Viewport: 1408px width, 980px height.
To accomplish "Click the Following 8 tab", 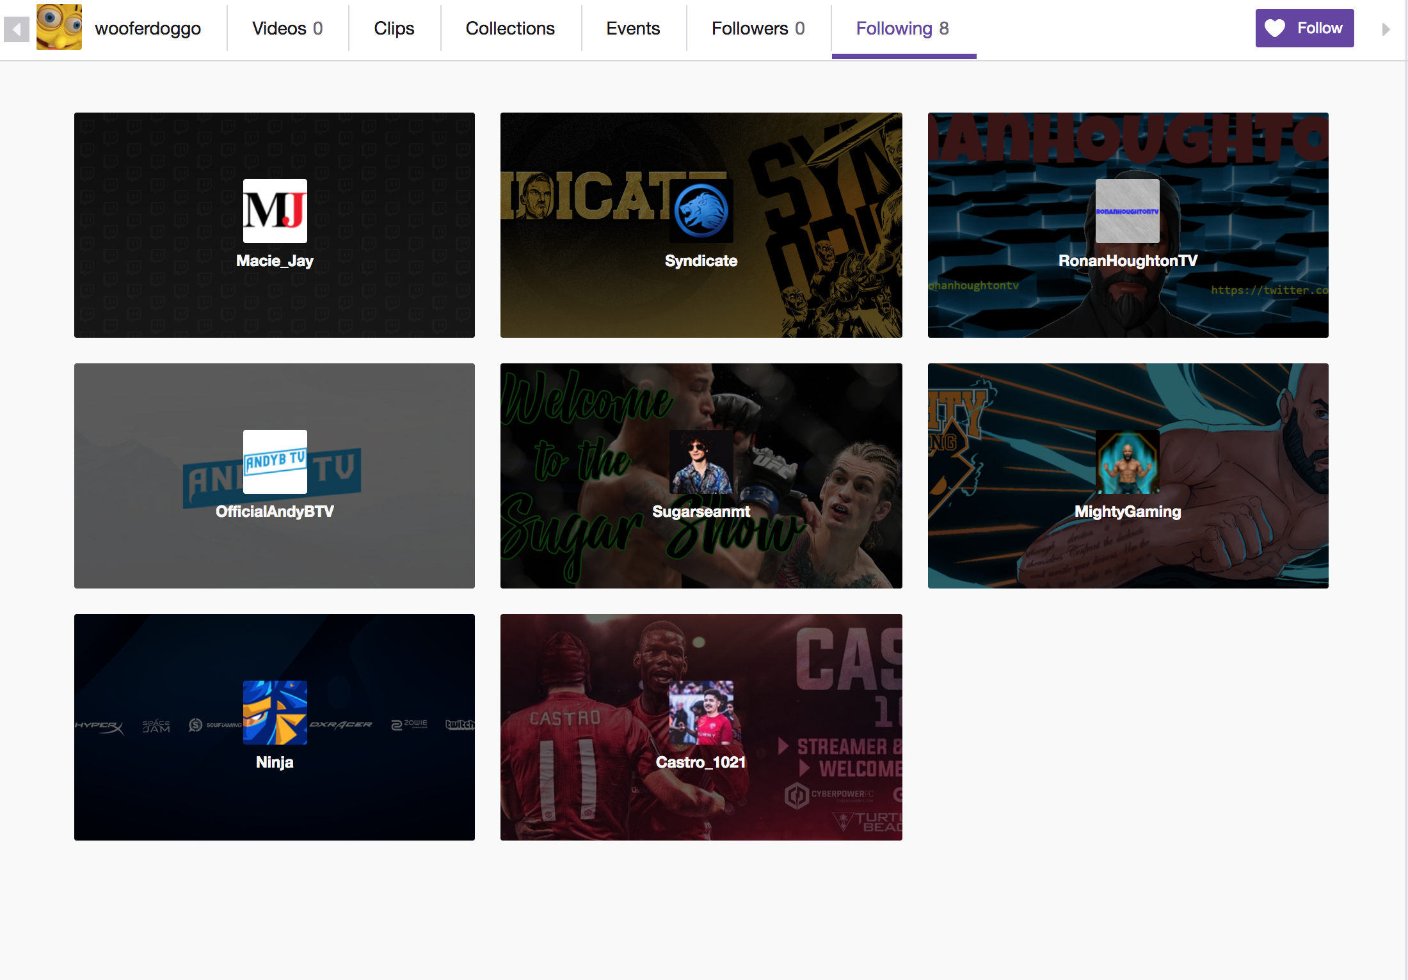I will tap(903, 29).
